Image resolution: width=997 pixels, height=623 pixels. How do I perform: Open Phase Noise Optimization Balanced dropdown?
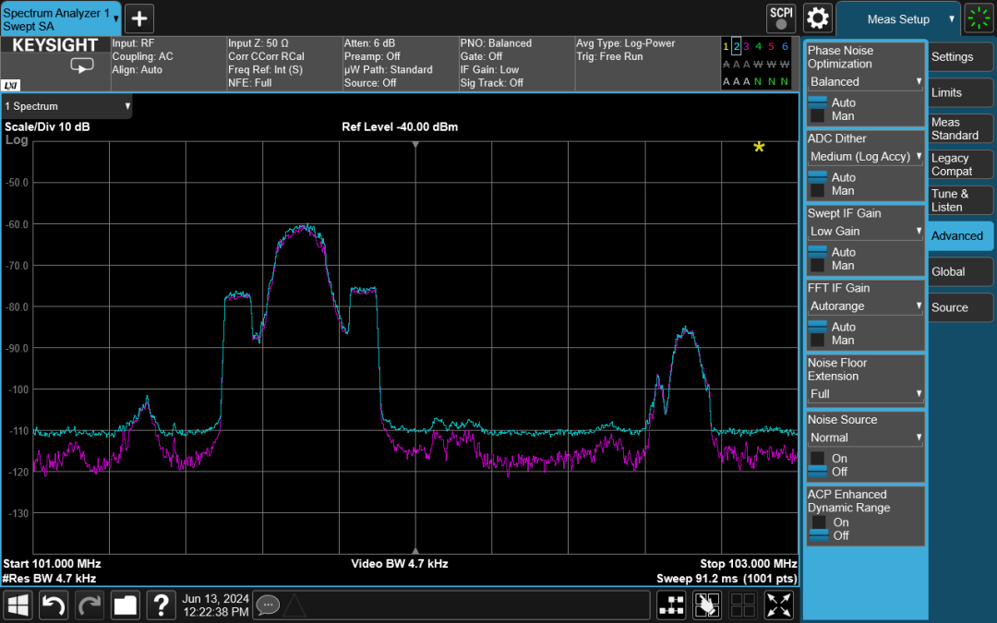pyautogui.click(x=865, y=82)
